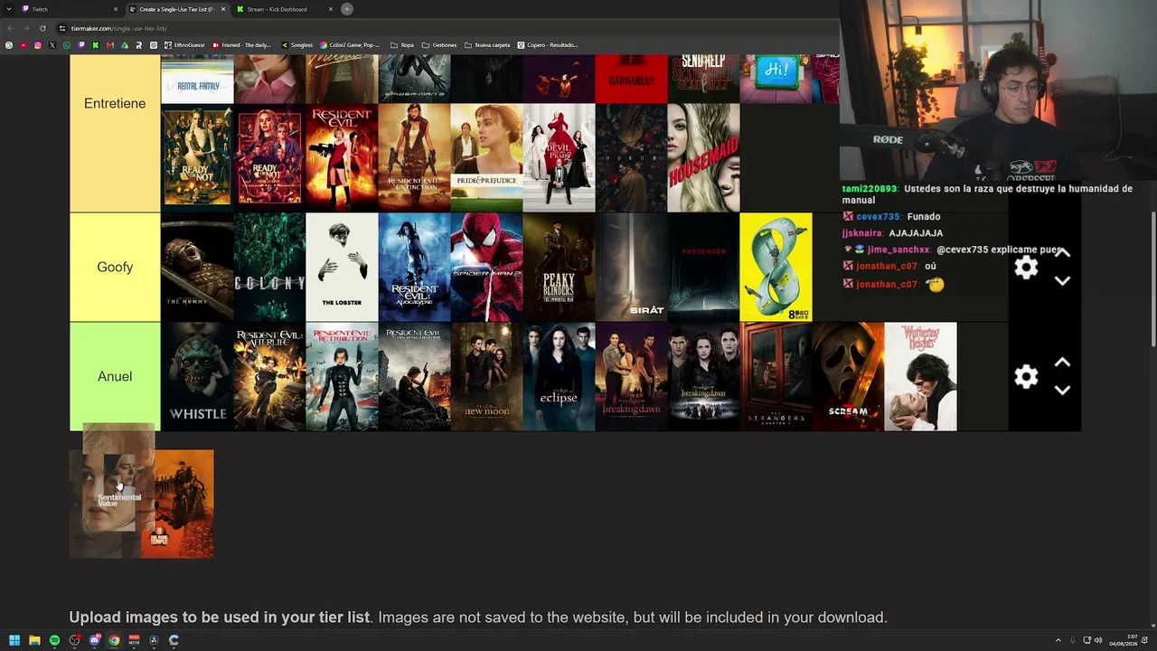Open the X bookmark icon

coord(52,45)
